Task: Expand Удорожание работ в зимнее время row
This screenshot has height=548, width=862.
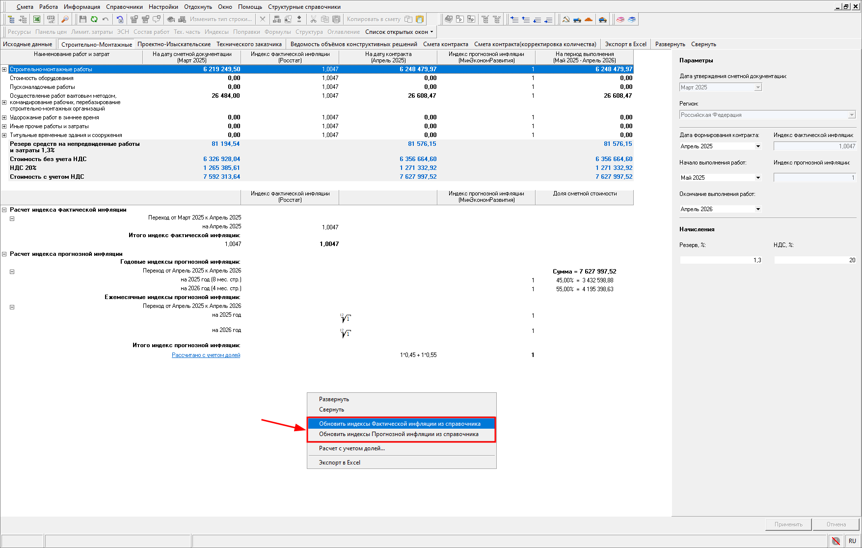Action: pos(4,117)
